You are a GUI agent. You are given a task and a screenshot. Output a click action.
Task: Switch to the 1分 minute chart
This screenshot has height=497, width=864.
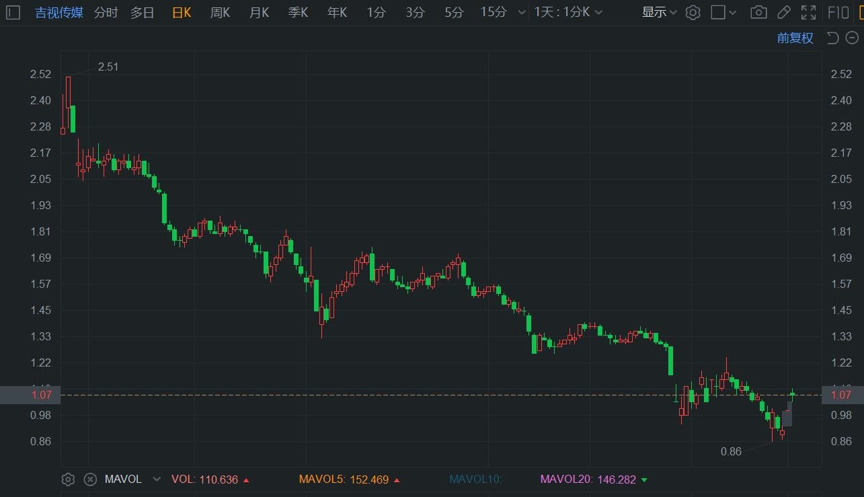click(x=377, y=12)
